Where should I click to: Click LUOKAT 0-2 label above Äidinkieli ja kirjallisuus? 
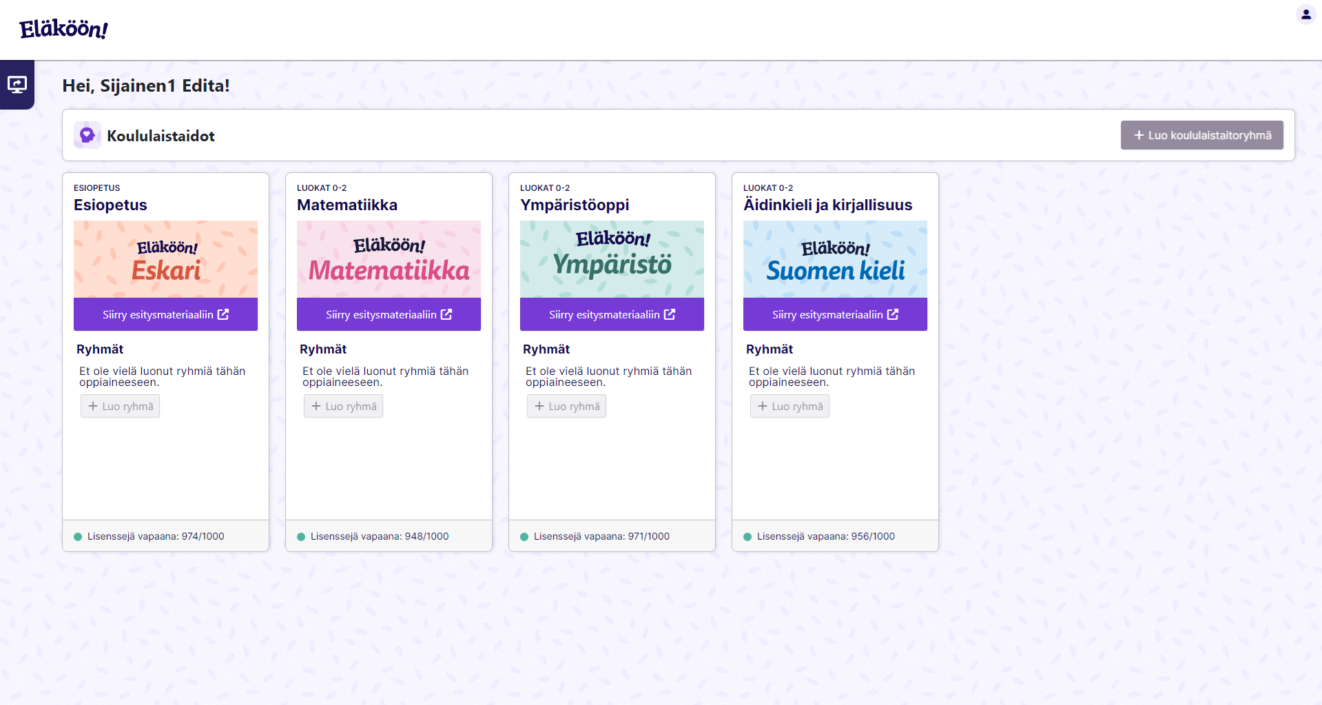(768, 187)
